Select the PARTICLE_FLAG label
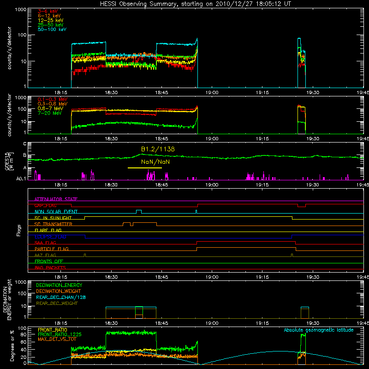Image resolution: width=369 pixels, height=369 pixels. pyautogui.click(x=52, y=249)
